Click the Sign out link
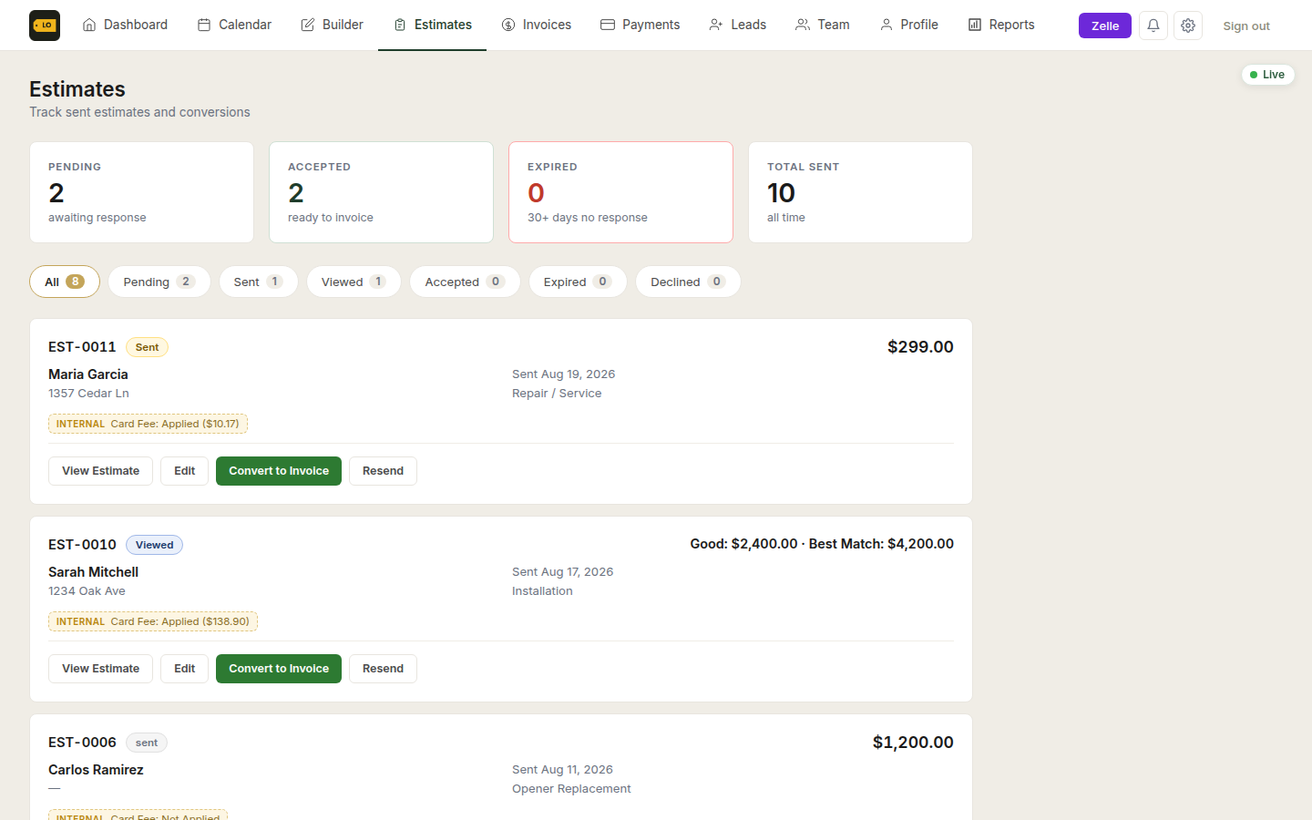 click(1246, 26)
